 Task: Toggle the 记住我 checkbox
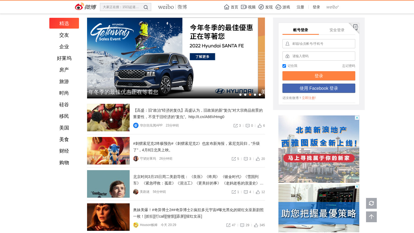(284, 66)
